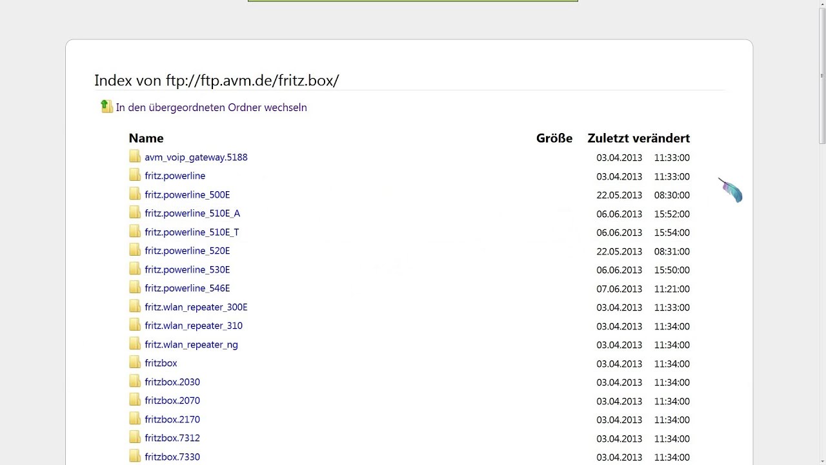
Task: Sort by Zuletzt verändert column header
Action: (638, 138)
